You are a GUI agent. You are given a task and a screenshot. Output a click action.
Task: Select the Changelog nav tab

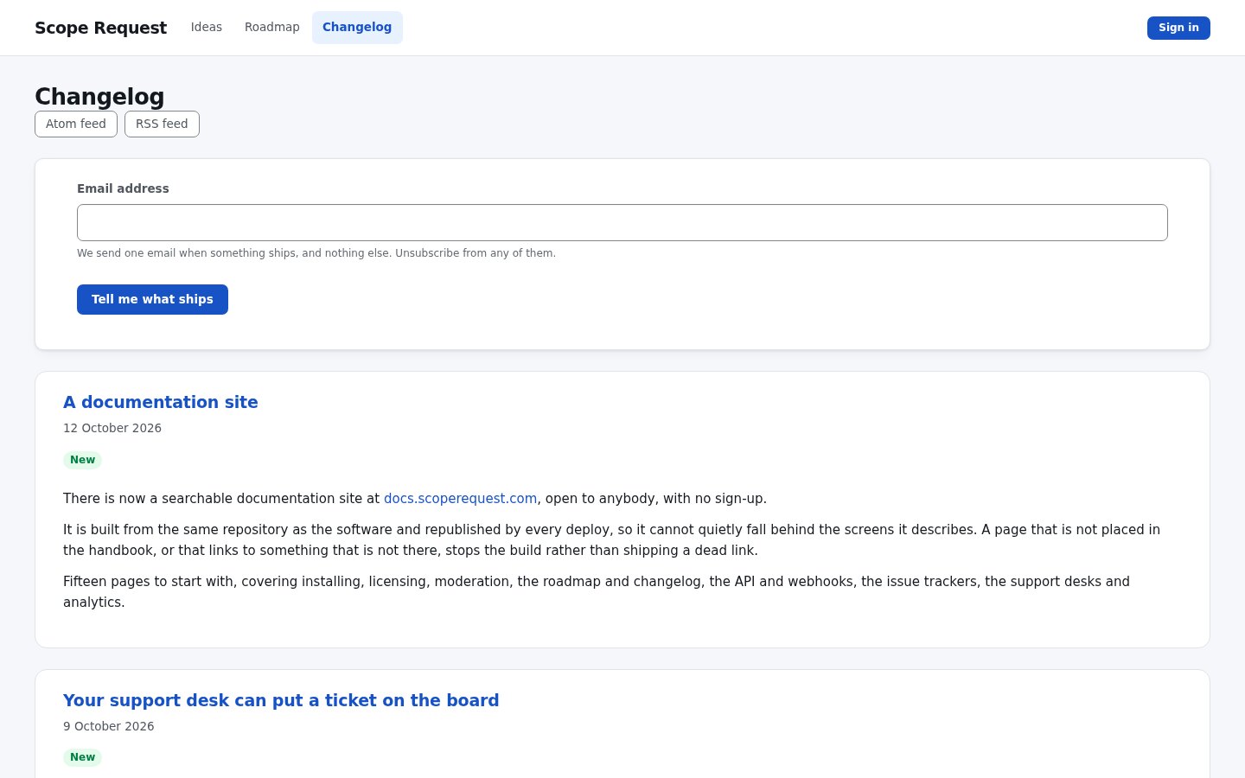click(x=357, y=27)
